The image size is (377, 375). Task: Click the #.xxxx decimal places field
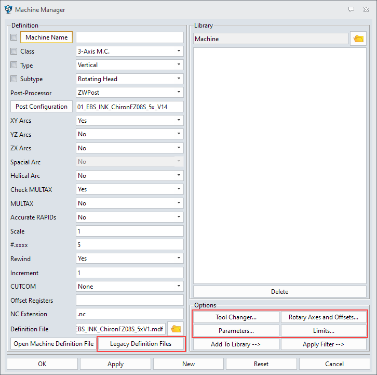click(x=130, y=244)
